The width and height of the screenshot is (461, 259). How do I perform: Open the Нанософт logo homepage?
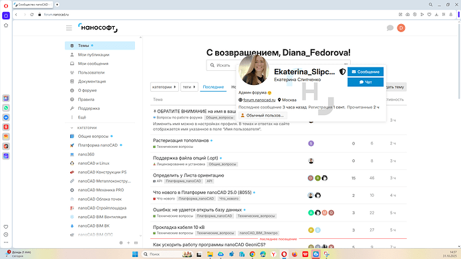pyautogui.click(x=98, y=27)
